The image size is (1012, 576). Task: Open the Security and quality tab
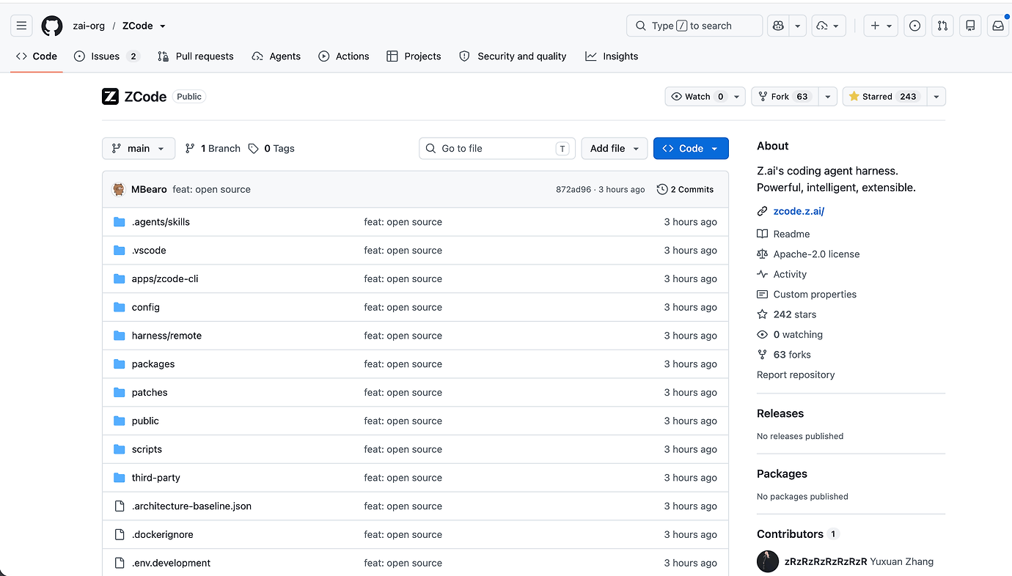point(513,56)
